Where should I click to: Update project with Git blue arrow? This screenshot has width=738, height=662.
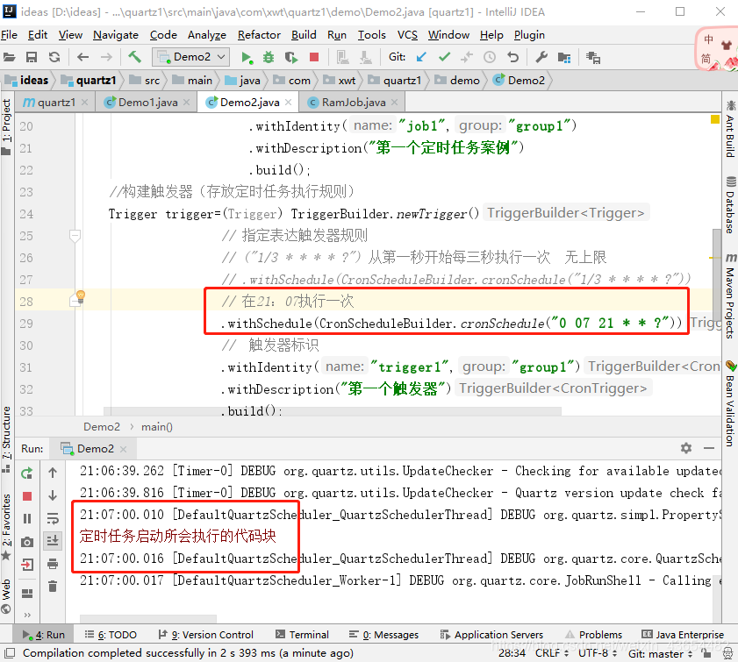(x=421, y=57)
